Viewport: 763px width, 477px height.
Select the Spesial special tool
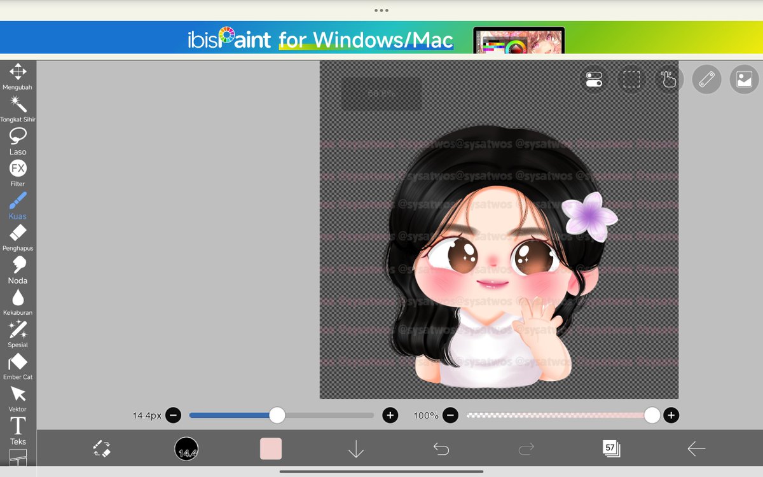(18, 335)
